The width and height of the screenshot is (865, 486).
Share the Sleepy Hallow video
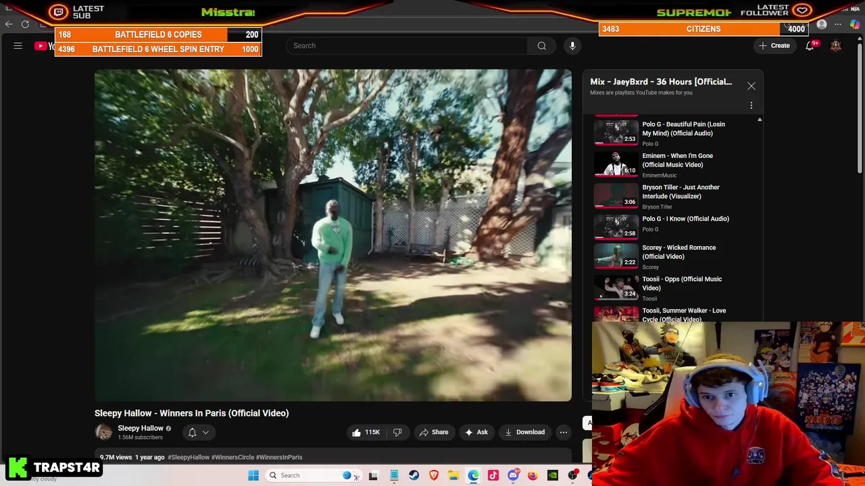tap(434, 432)
